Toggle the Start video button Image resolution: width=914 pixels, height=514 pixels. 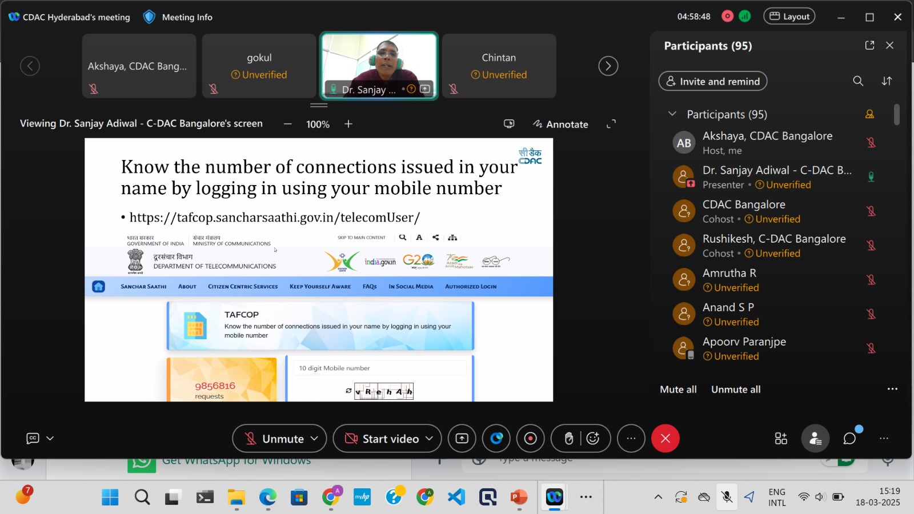[x=383, y=439]
